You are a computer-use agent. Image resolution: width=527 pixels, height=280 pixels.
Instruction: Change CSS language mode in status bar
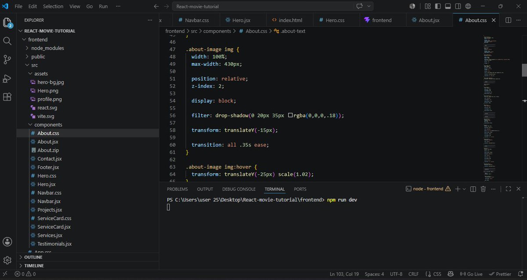437,274
